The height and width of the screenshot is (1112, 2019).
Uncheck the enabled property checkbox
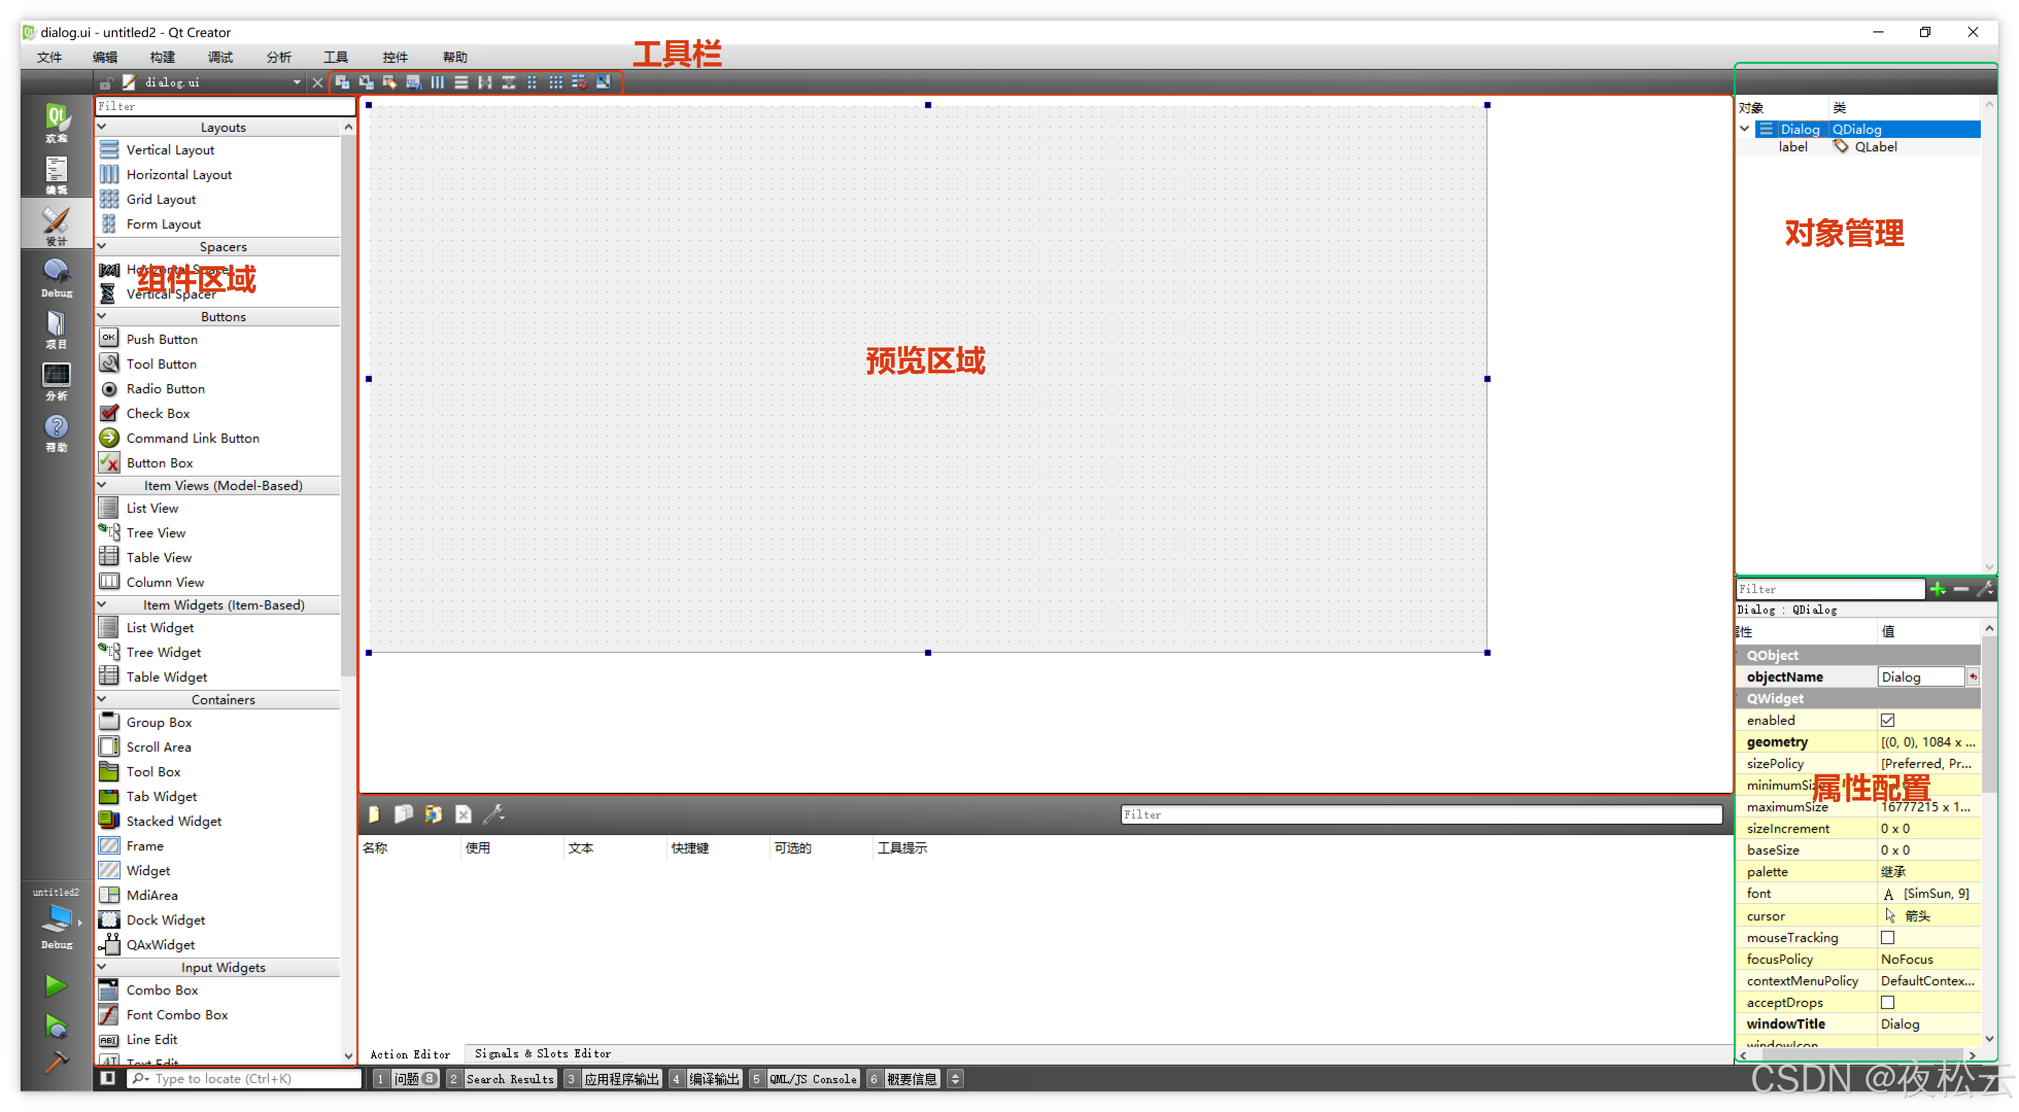click(x=1887, y=720)
